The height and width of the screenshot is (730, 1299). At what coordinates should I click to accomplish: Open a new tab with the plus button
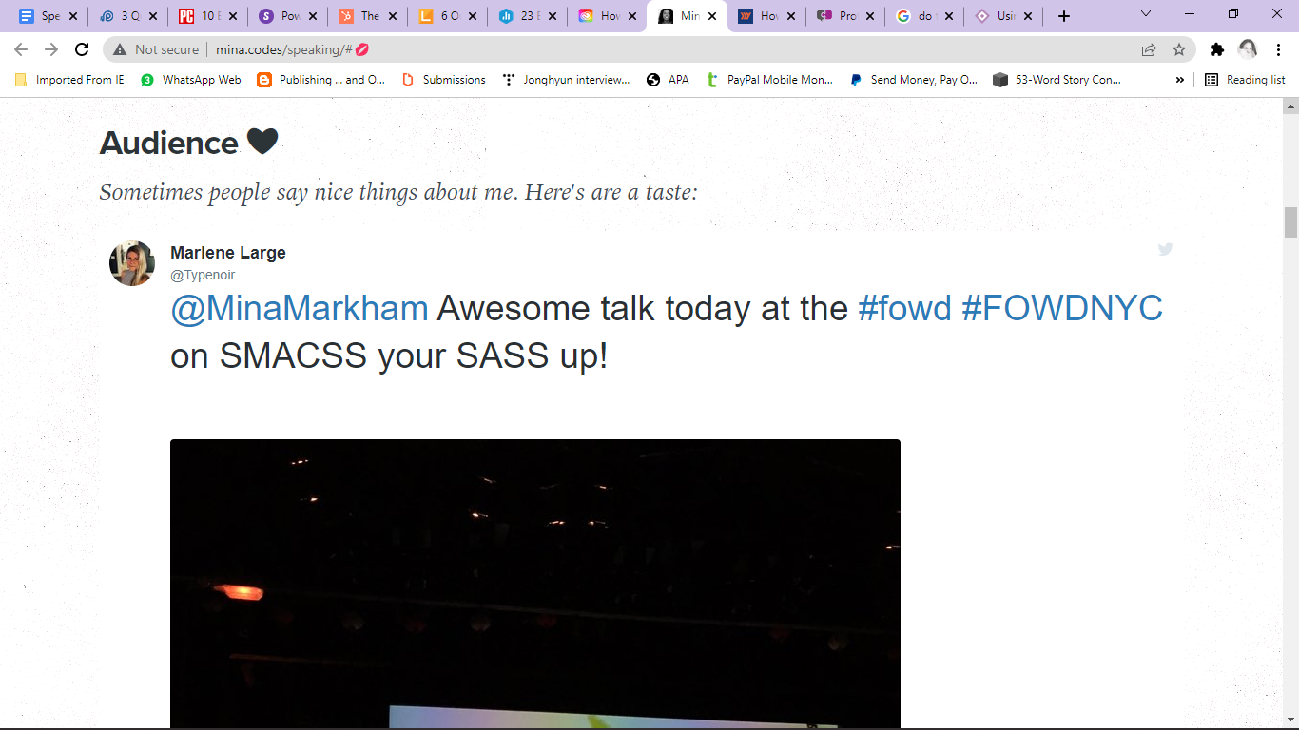[x=1064, y=16]
